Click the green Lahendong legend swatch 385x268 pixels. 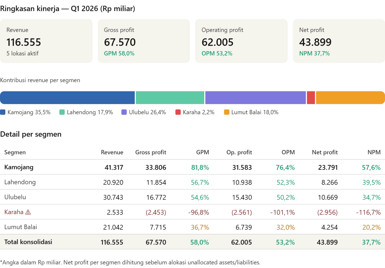point(62,112)
